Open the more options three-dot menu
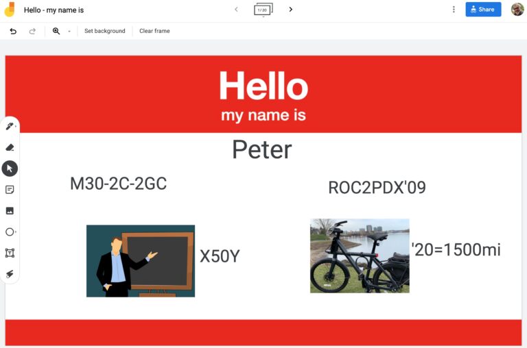This screenshot has width=527, height=348. (x=454, y=10)
